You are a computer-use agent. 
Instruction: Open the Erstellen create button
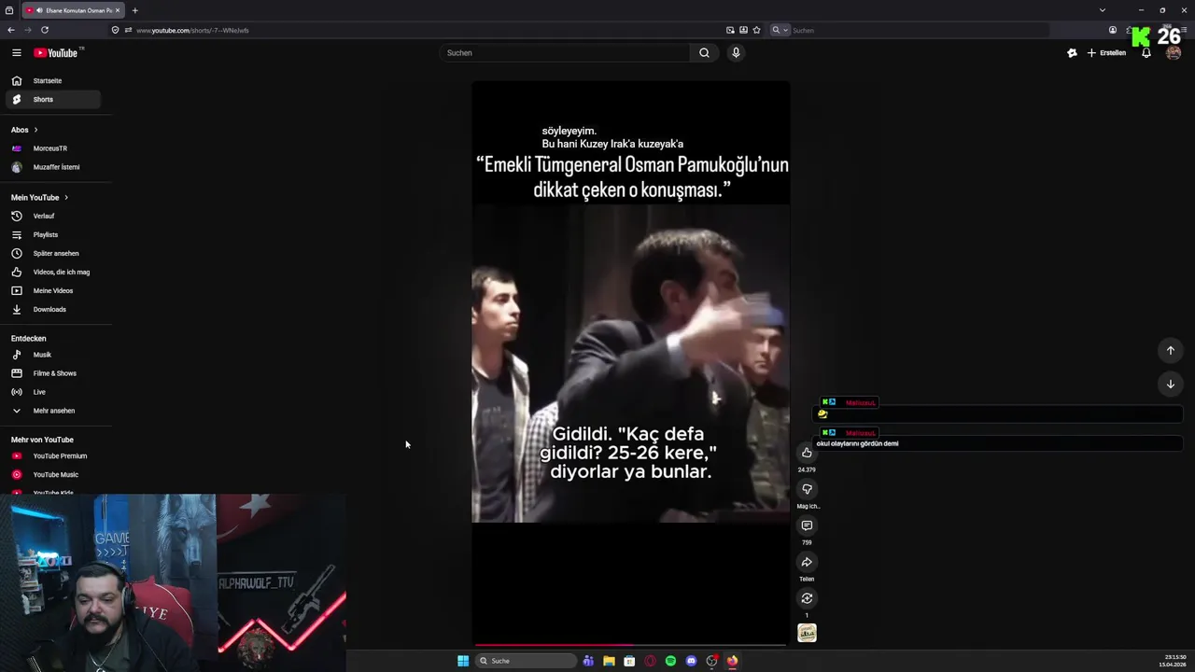[x=1107, y=53]
